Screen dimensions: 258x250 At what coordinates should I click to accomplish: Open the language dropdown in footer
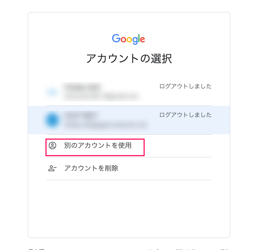coord(37,249)
